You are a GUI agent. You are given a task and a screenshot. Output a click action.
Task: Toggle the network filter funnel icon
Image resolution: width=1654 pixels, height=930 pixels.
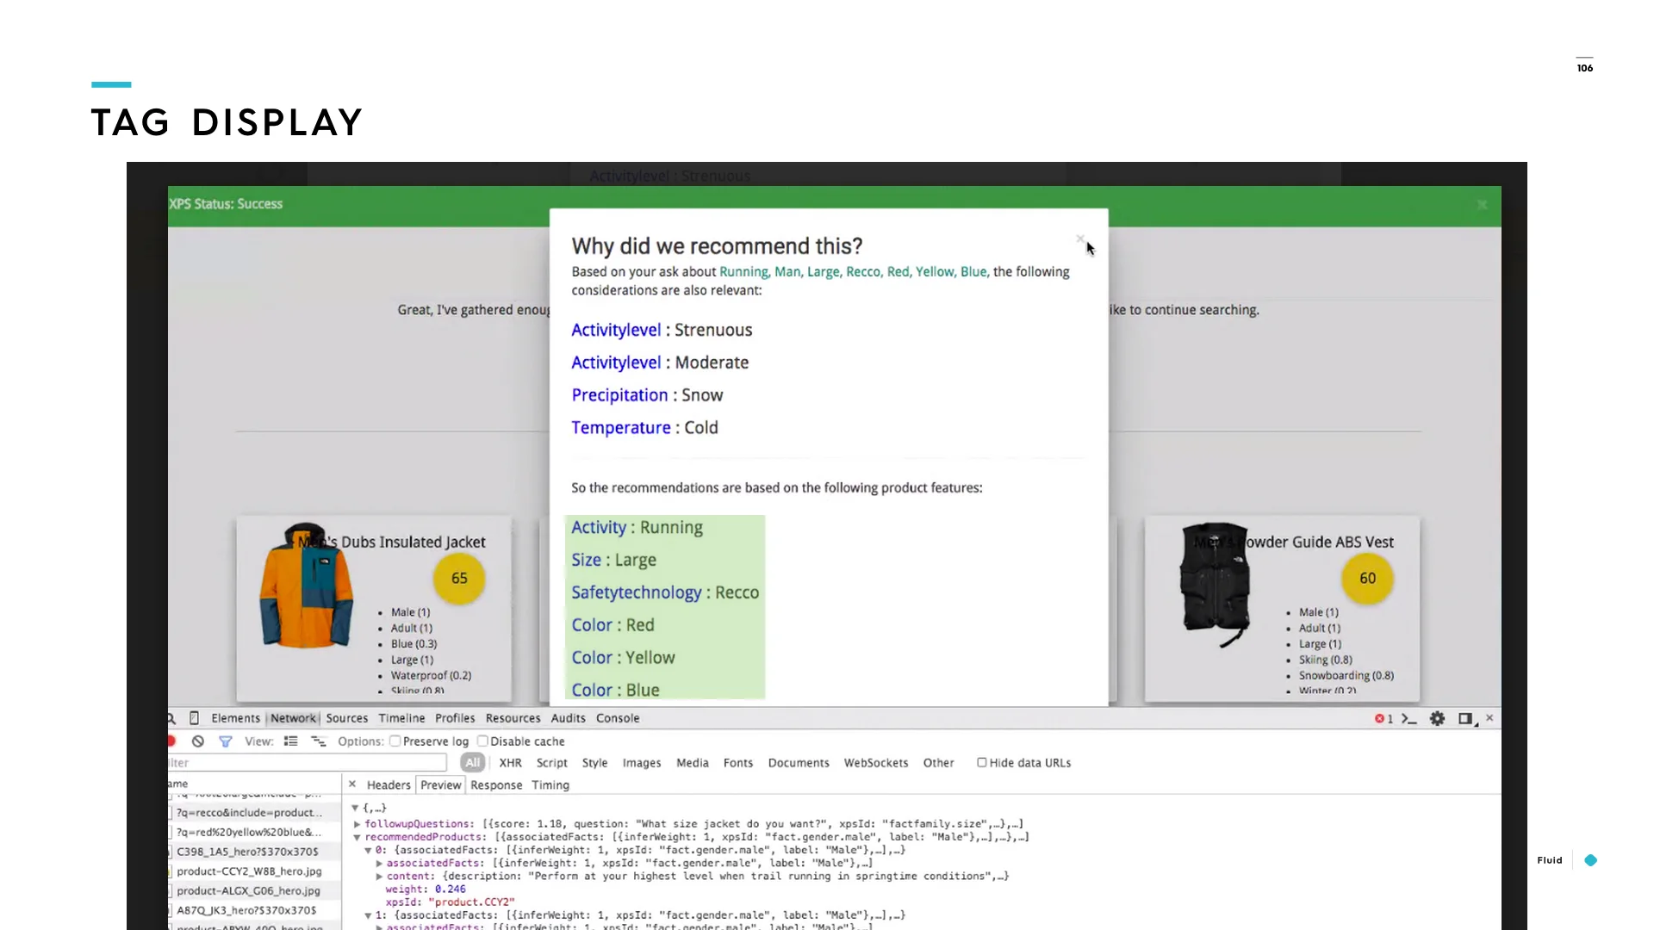(x=225, y=741)
